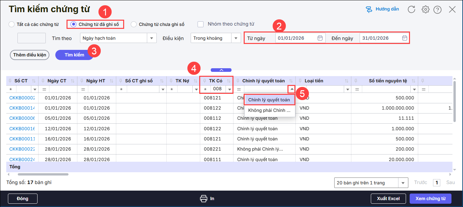Choose Chỉnh lý quyết toán filter option
Screen dimensions: 463x207
[269, 100]
